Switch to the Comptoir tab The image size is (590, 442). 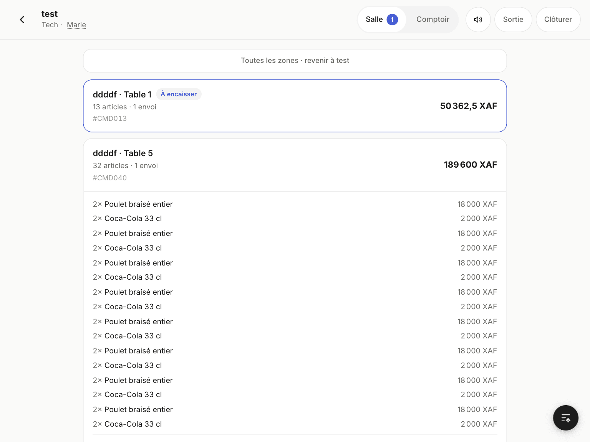[433, 20]
